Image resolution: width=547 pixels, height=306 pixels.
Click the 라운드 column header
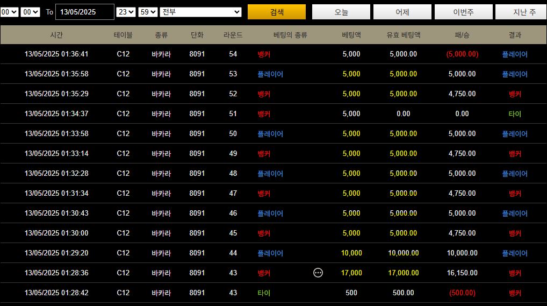click(x=233, y=35)
